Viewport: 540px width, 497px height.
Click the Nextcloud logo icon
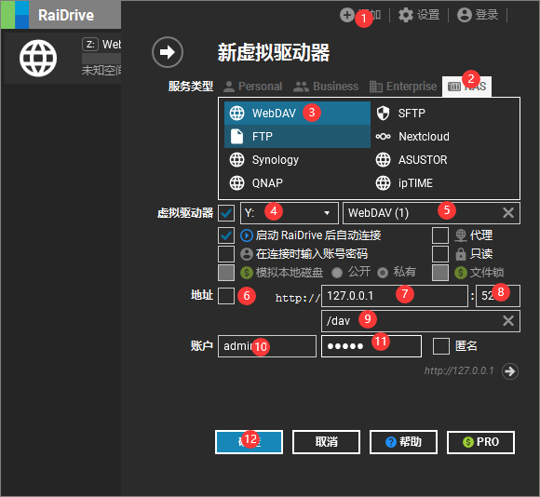tap(383, 136)
